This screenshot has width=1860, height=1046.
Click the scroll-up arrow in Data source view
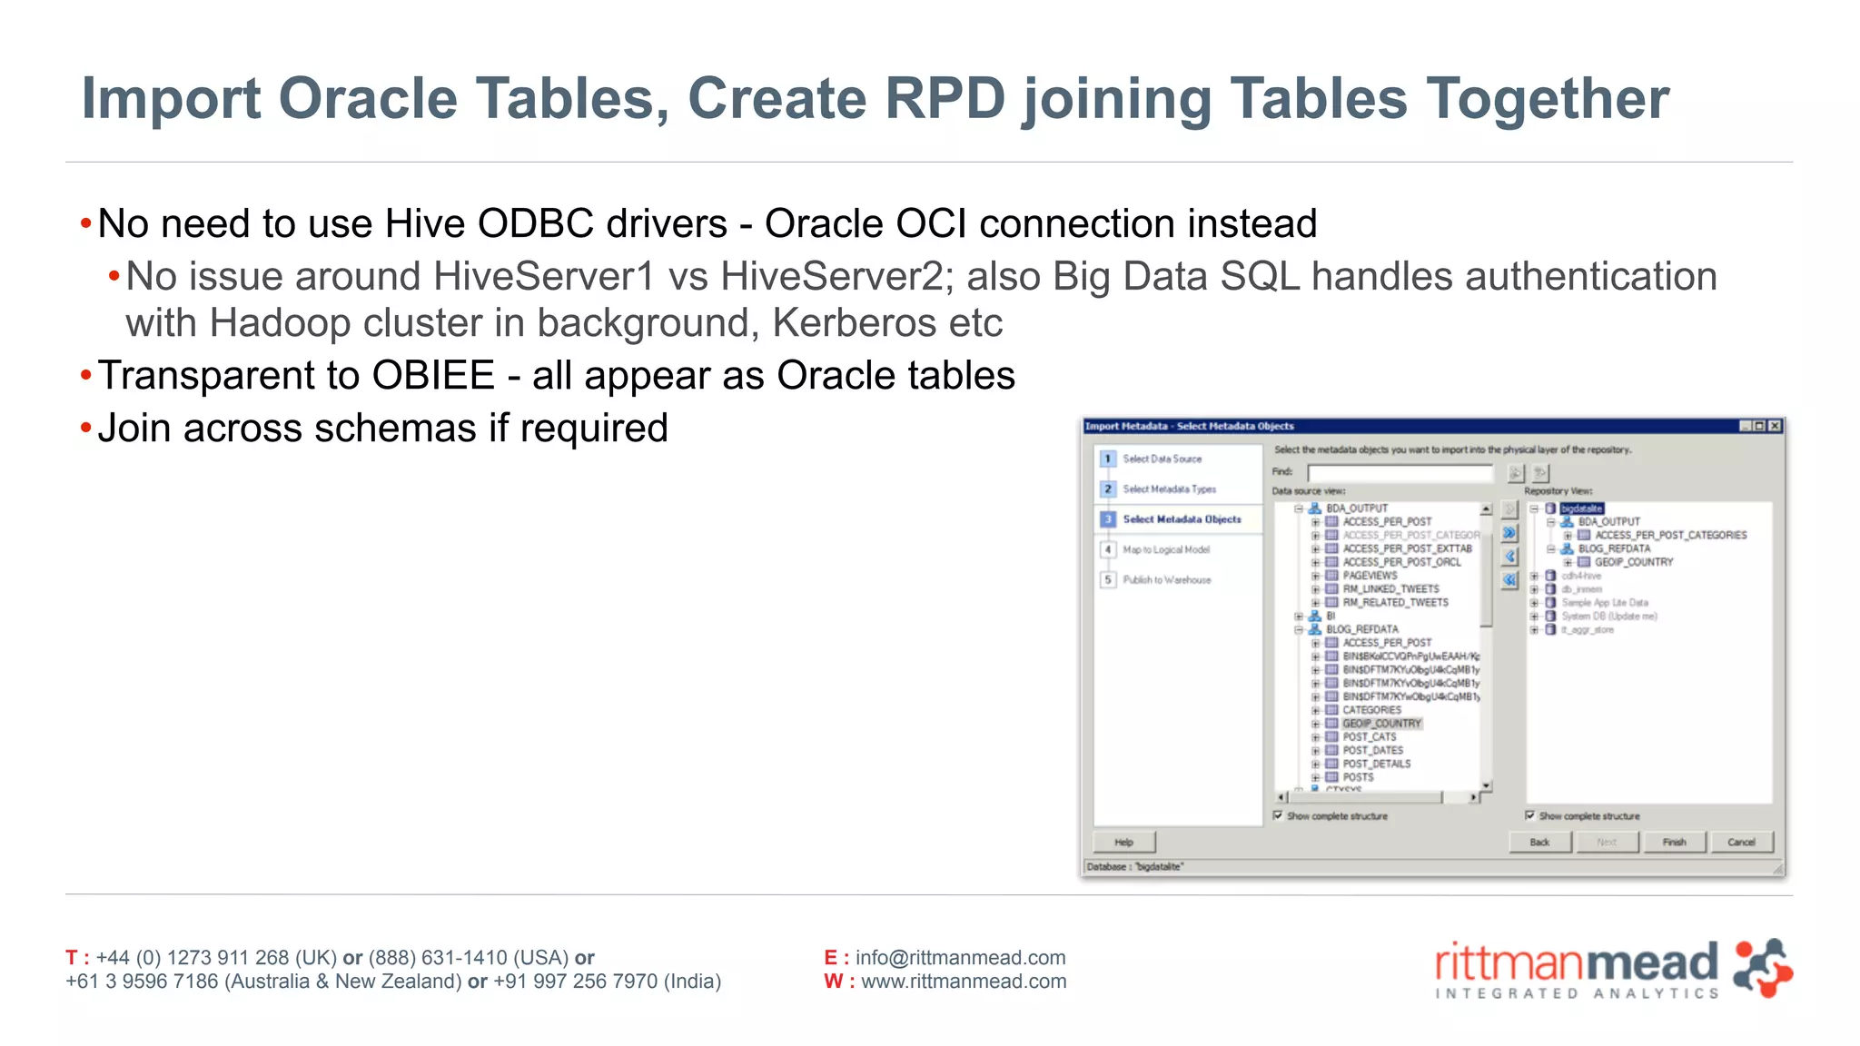(1486, 508)
